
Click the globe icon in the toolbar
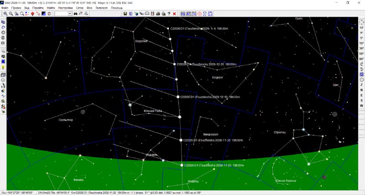136,14
